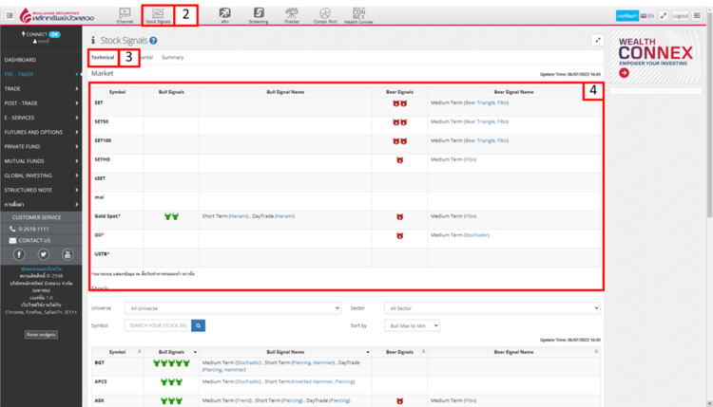Open the Sort by dropdown
The width and height of the screenshot is (713, 407).
413,325
